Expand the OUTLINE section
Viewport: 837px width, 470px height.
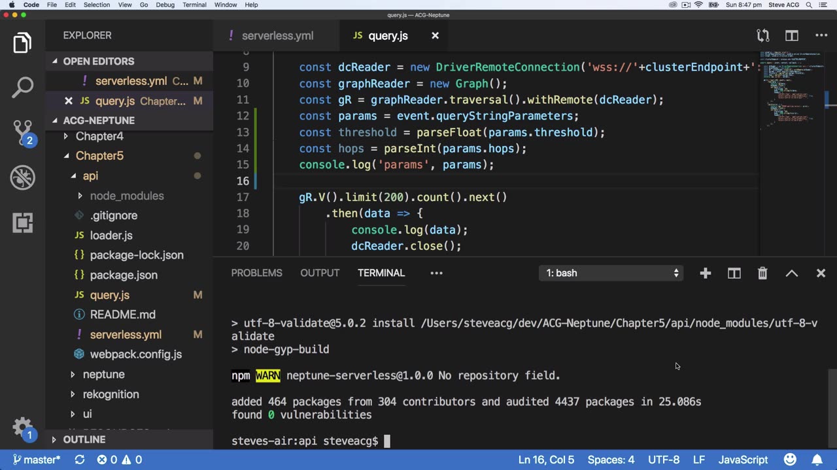[x=84, y=439]
